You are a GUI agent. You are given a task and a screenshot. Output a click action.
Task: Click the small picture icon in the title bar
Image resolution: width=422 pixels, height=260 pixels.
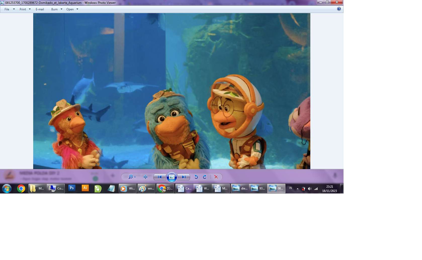tap(2, 3)
